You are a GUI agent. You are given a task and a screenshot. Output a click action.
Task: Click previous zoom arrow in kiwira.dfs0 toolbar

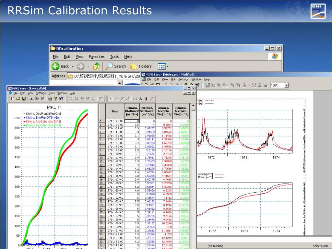coord(82,99)
